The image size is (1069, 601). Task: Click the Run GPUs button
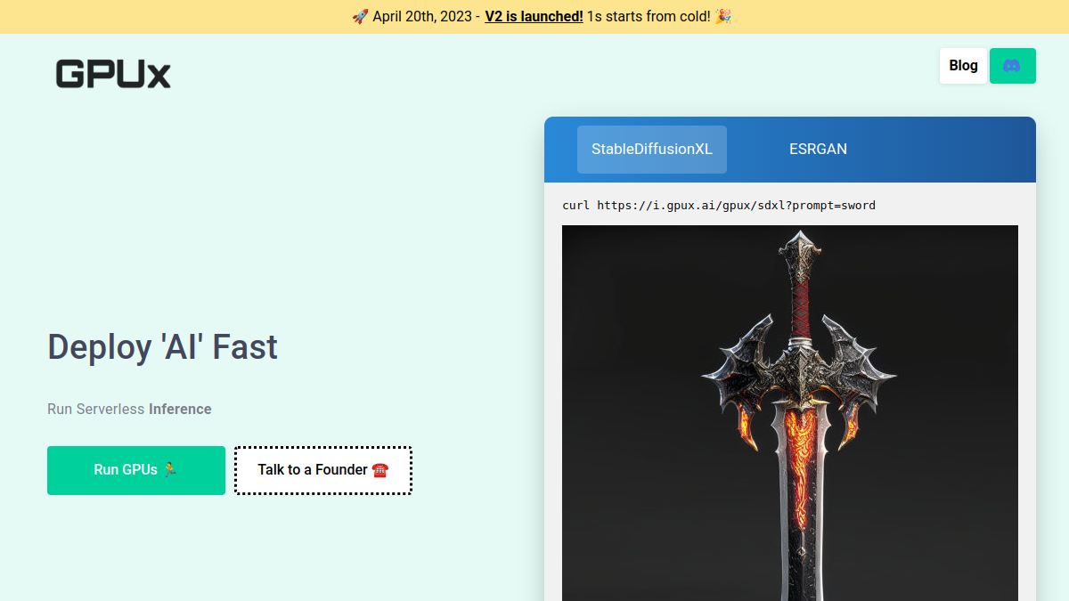tap(136, 470)
